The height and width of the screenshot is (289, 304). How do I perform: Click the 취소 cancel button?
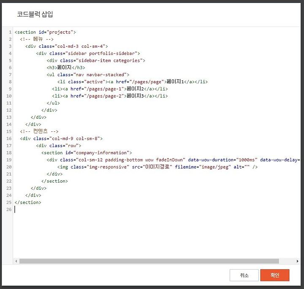pyautogui.click(x=244, y=275)
